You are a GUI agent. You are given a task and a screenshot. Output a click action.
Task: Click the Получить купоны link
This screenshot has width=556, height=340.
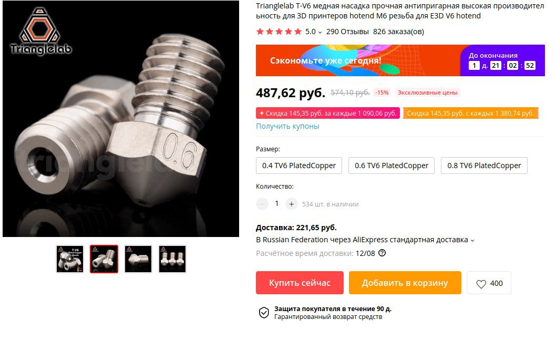pyautogui.click(x=287, y=126)
